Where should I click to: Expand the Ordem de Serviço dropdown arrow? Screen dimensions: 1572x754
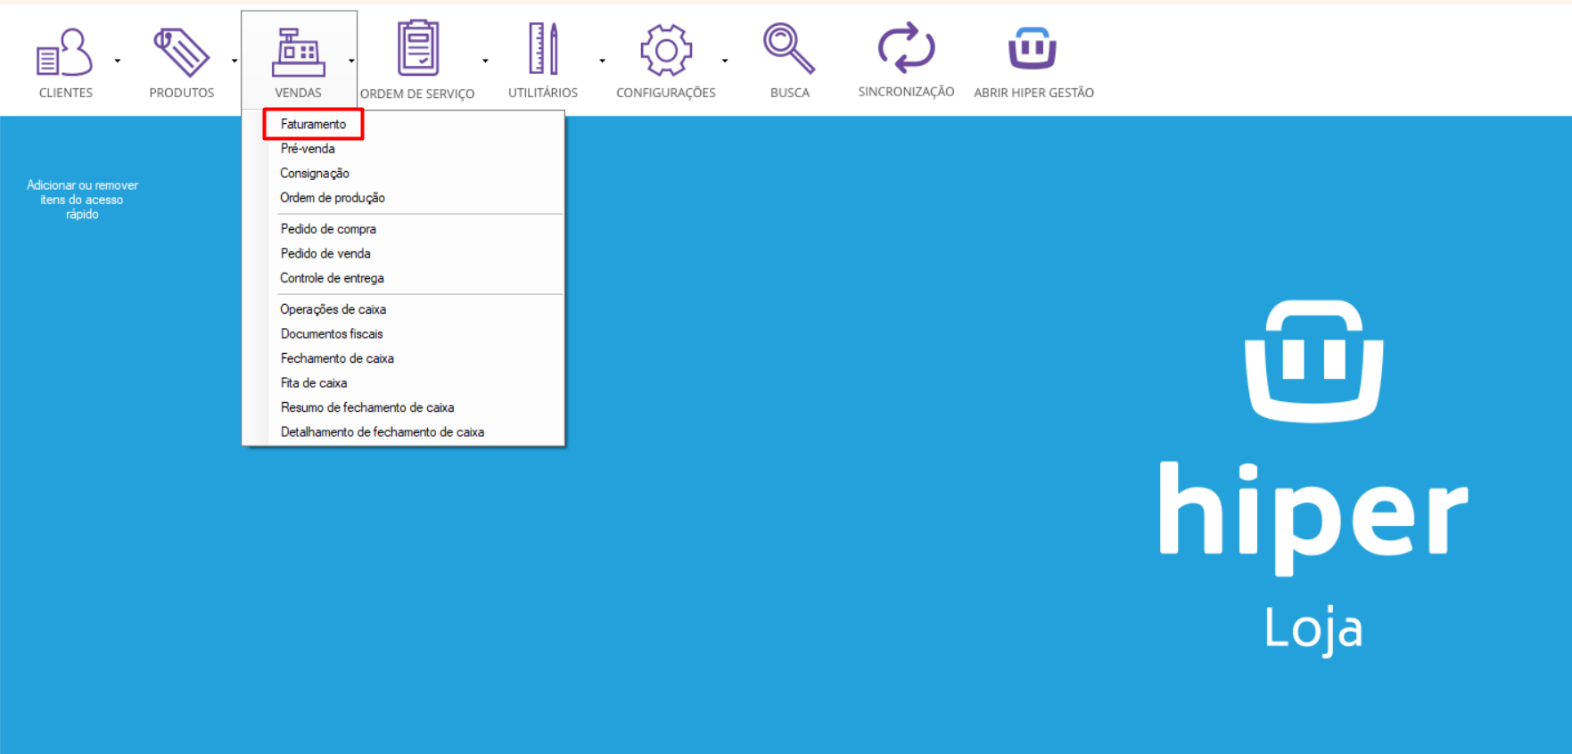coord(485,61)
